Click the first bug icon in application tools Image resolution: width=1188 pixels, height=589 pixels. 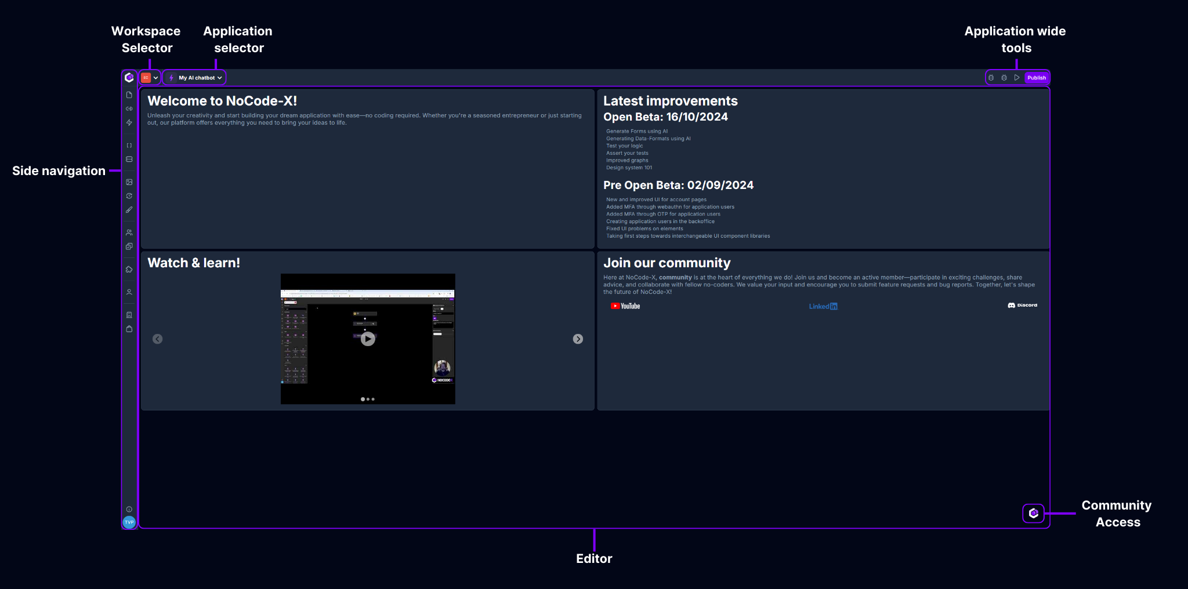pos(991,77)
